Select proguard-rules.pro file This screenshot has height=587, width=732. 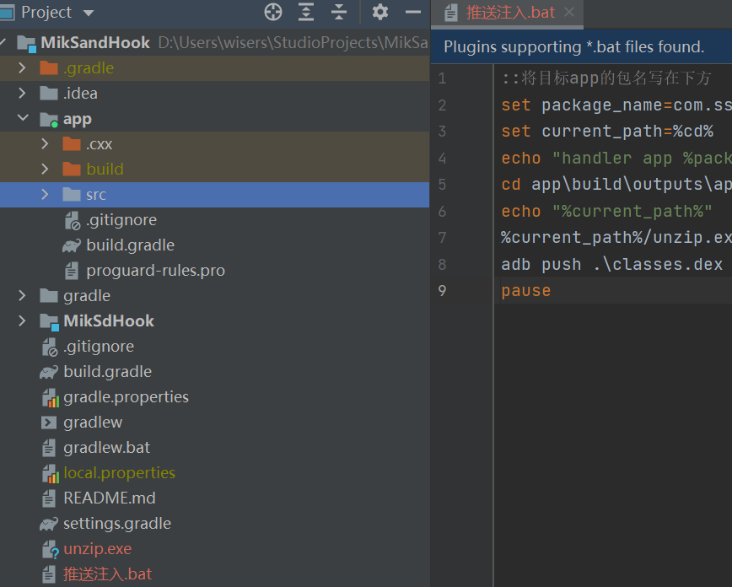155,271
